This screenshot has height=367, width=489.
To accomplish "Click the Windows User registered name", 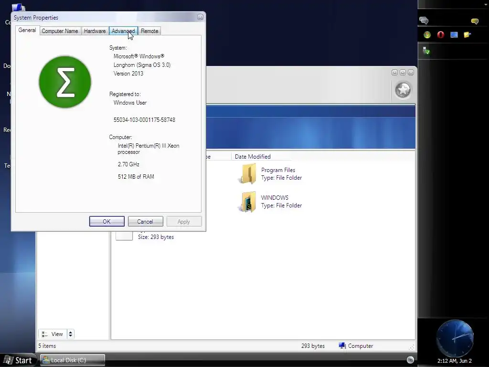I will (130, 103).
